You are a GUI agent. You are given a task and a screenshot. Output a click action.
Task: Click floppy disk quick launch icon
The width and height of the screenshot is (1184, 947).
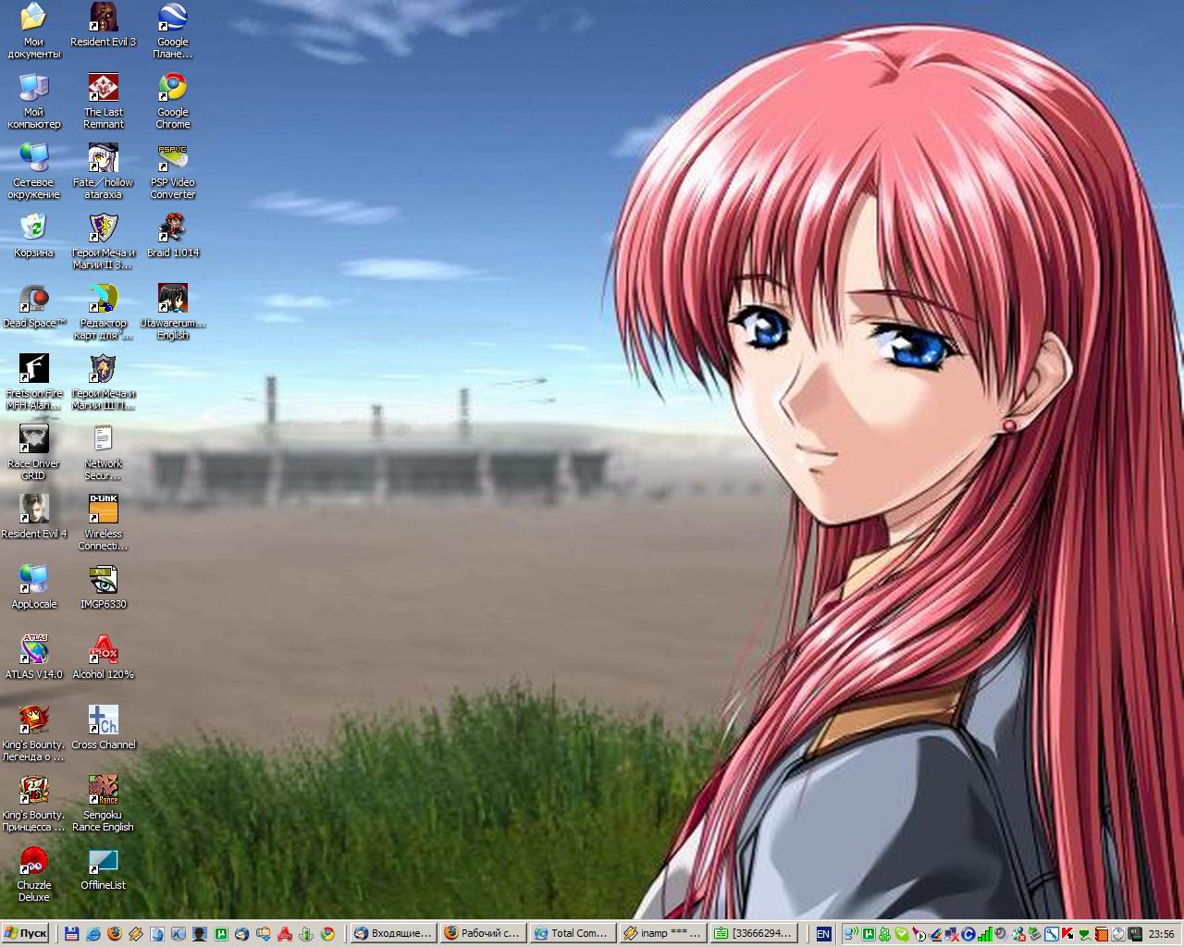point(71,934)
